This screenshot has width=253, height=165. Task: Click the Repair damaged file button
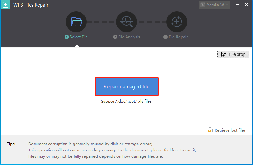coord(126,86)
